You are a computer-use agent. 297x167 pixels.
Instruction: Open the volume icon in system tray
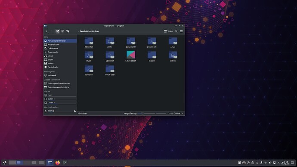point(270,163)
